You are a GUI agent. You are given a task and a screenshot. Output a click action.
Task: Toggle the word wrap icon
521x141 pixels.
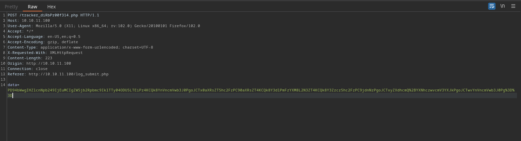tap(491, 6)
